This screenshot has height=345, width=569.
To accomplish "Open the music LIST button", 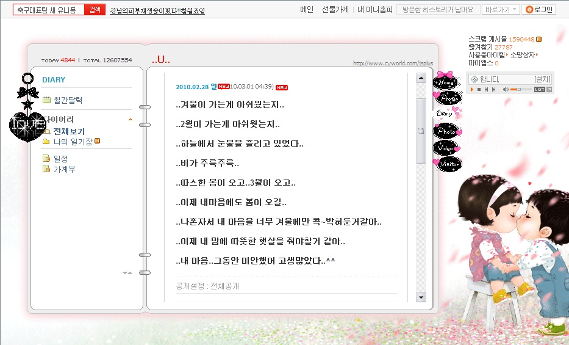I will [x=540, y=89].
